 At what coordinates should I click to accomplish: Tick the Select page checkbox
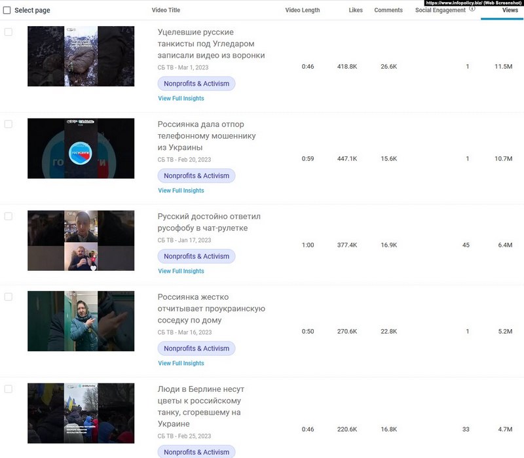7,10
